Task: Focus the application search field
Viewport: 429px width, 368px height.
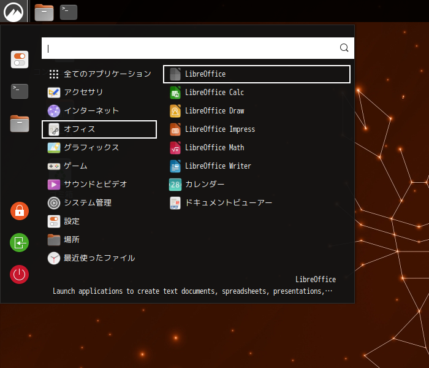Action: pyautogui.click(x=198, y=48)
